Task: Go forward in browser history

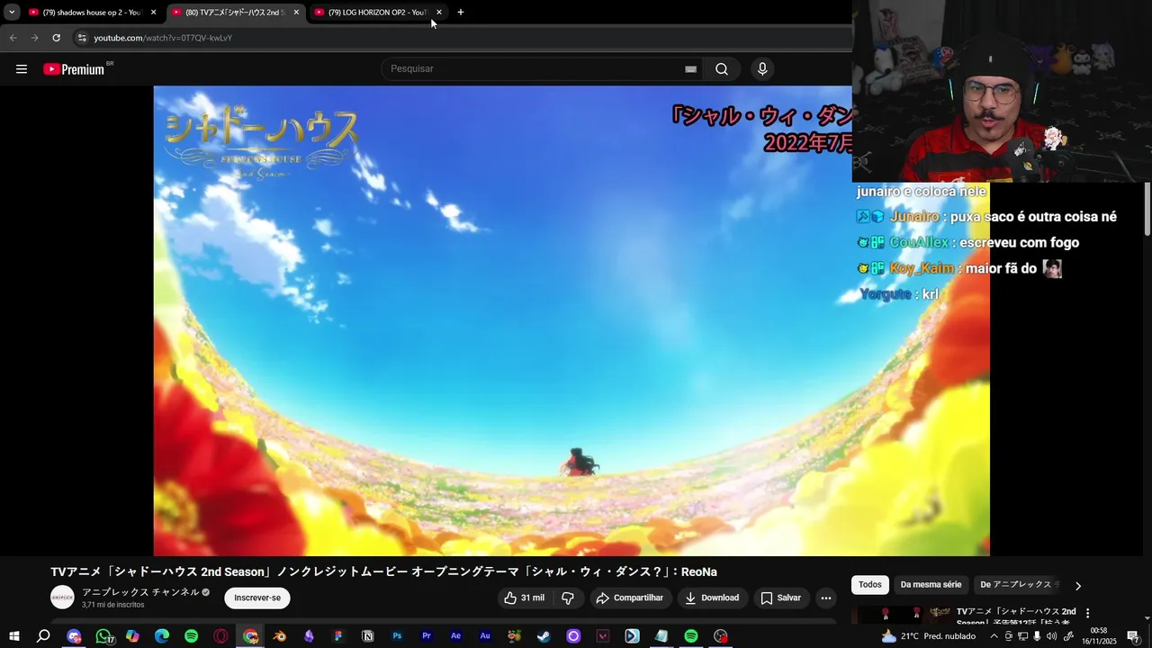Action: (34, 38)
